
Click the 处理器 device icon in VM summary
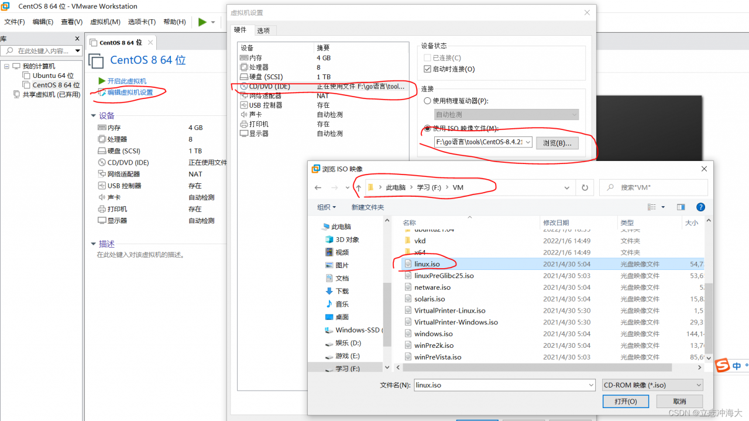(x=101, y=139)
